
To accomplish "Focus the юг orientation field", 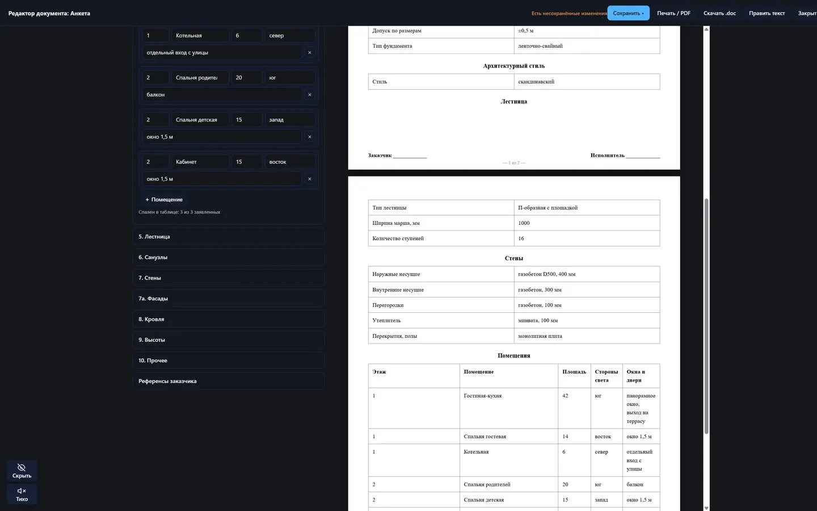I will pyautogui.click(x=290, y=78).
